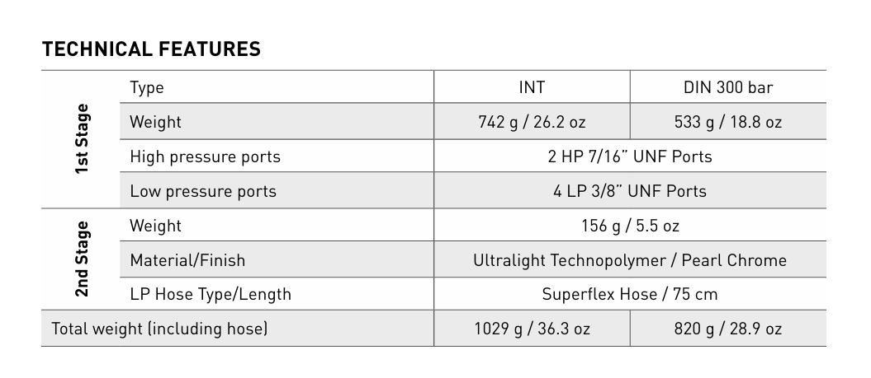The image size is (871, 378).
Task: Select the 742 g / 26.2 oz cell
Action: pyautogui.click(x=532, y=122)
